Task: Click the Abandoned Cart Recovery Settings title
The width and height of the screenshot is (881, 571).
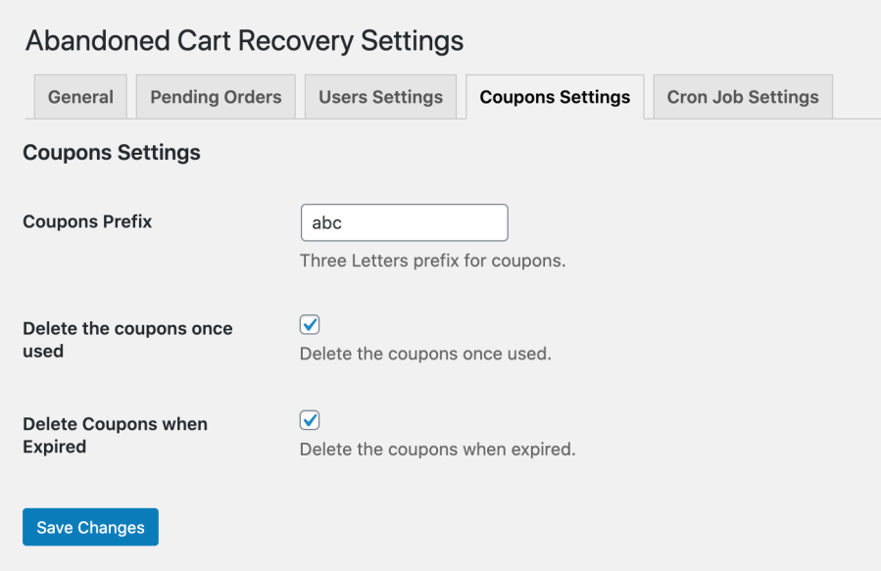Action: (x=244, y=41)
